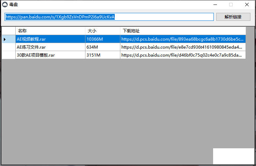Focus the Baidu pan URL input field
This screenshot has width=256, height=166.
coord(109,17)
